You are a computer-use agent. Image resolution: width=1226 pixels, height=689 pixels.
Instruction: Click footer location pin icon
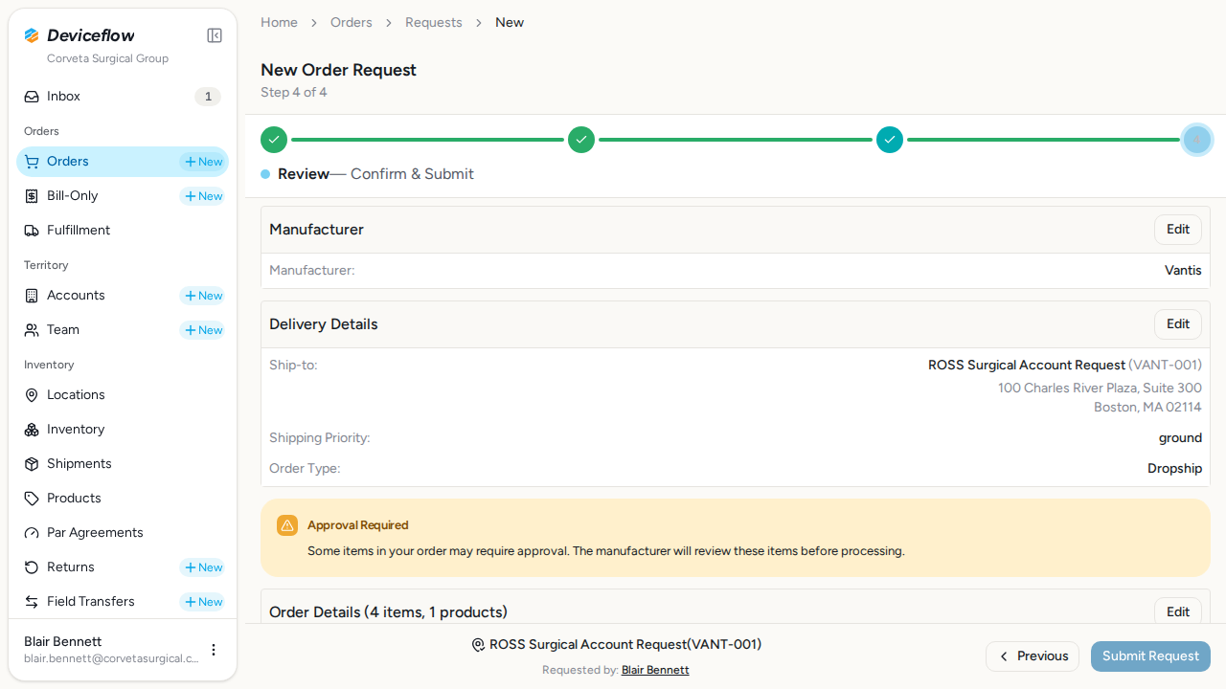click(478, 645)
